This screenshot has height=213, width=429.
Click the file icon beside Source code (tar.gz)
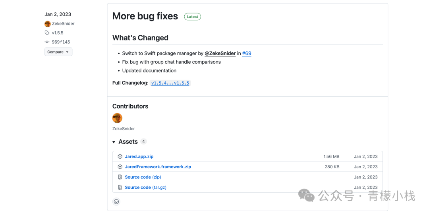(x=120, y=187)
